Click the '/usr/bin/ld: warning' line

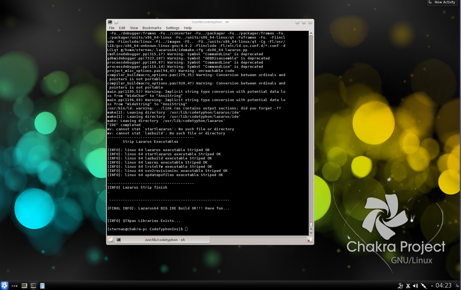(x=194, y=108)
